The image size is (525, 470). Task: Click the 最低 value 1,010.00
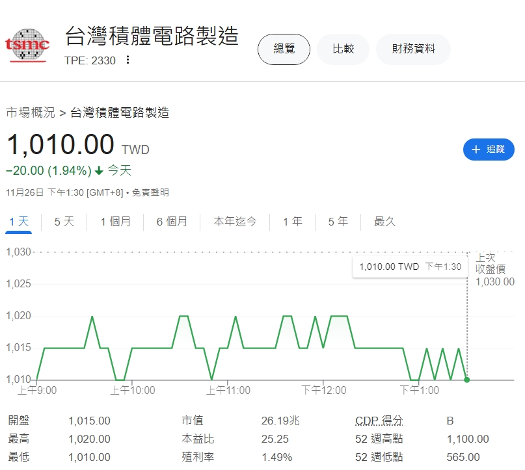(x=89, y=457)
